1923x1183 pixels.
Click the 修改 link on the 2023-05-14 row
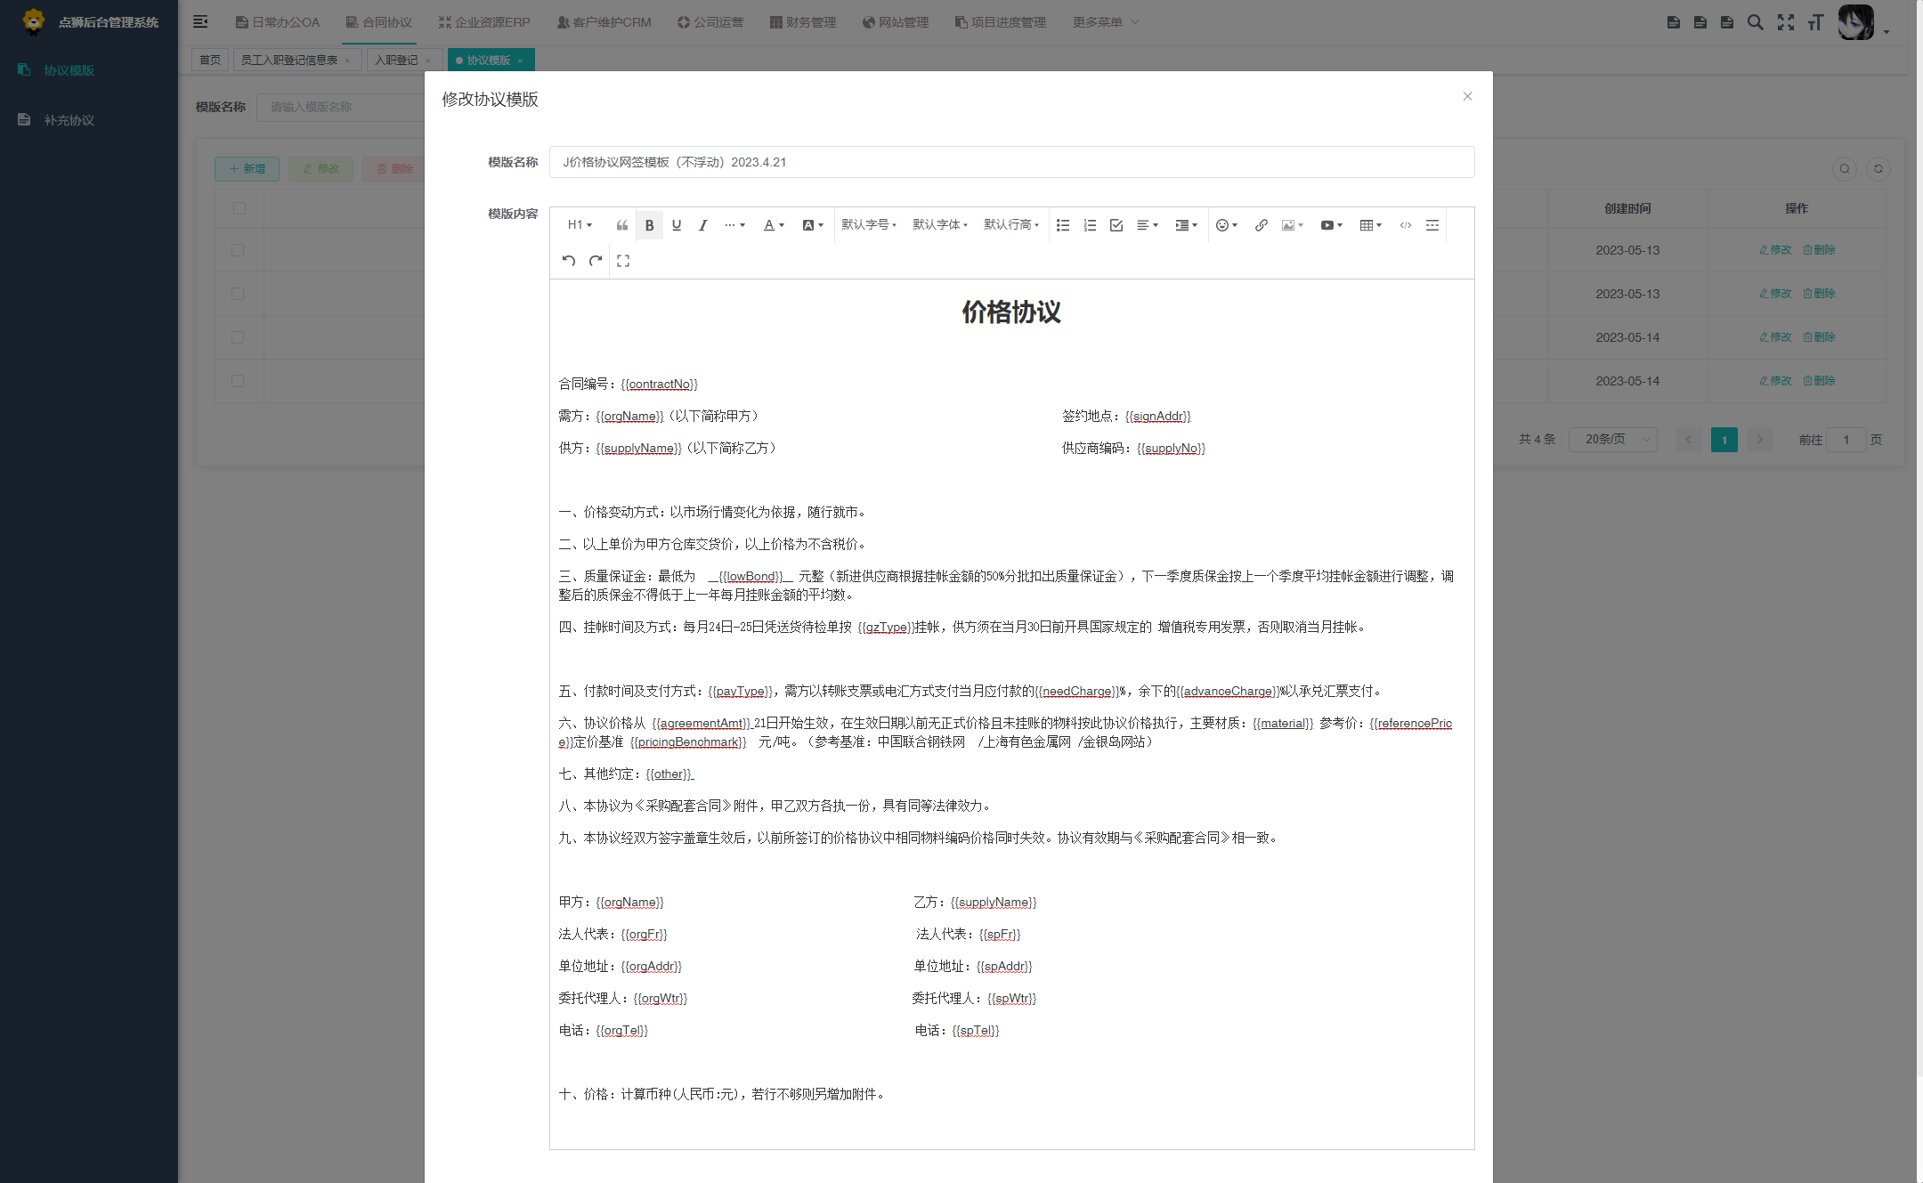coord(1773,336)
